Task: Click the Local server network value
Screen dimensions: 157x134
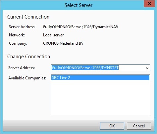Action: [53, 35]
